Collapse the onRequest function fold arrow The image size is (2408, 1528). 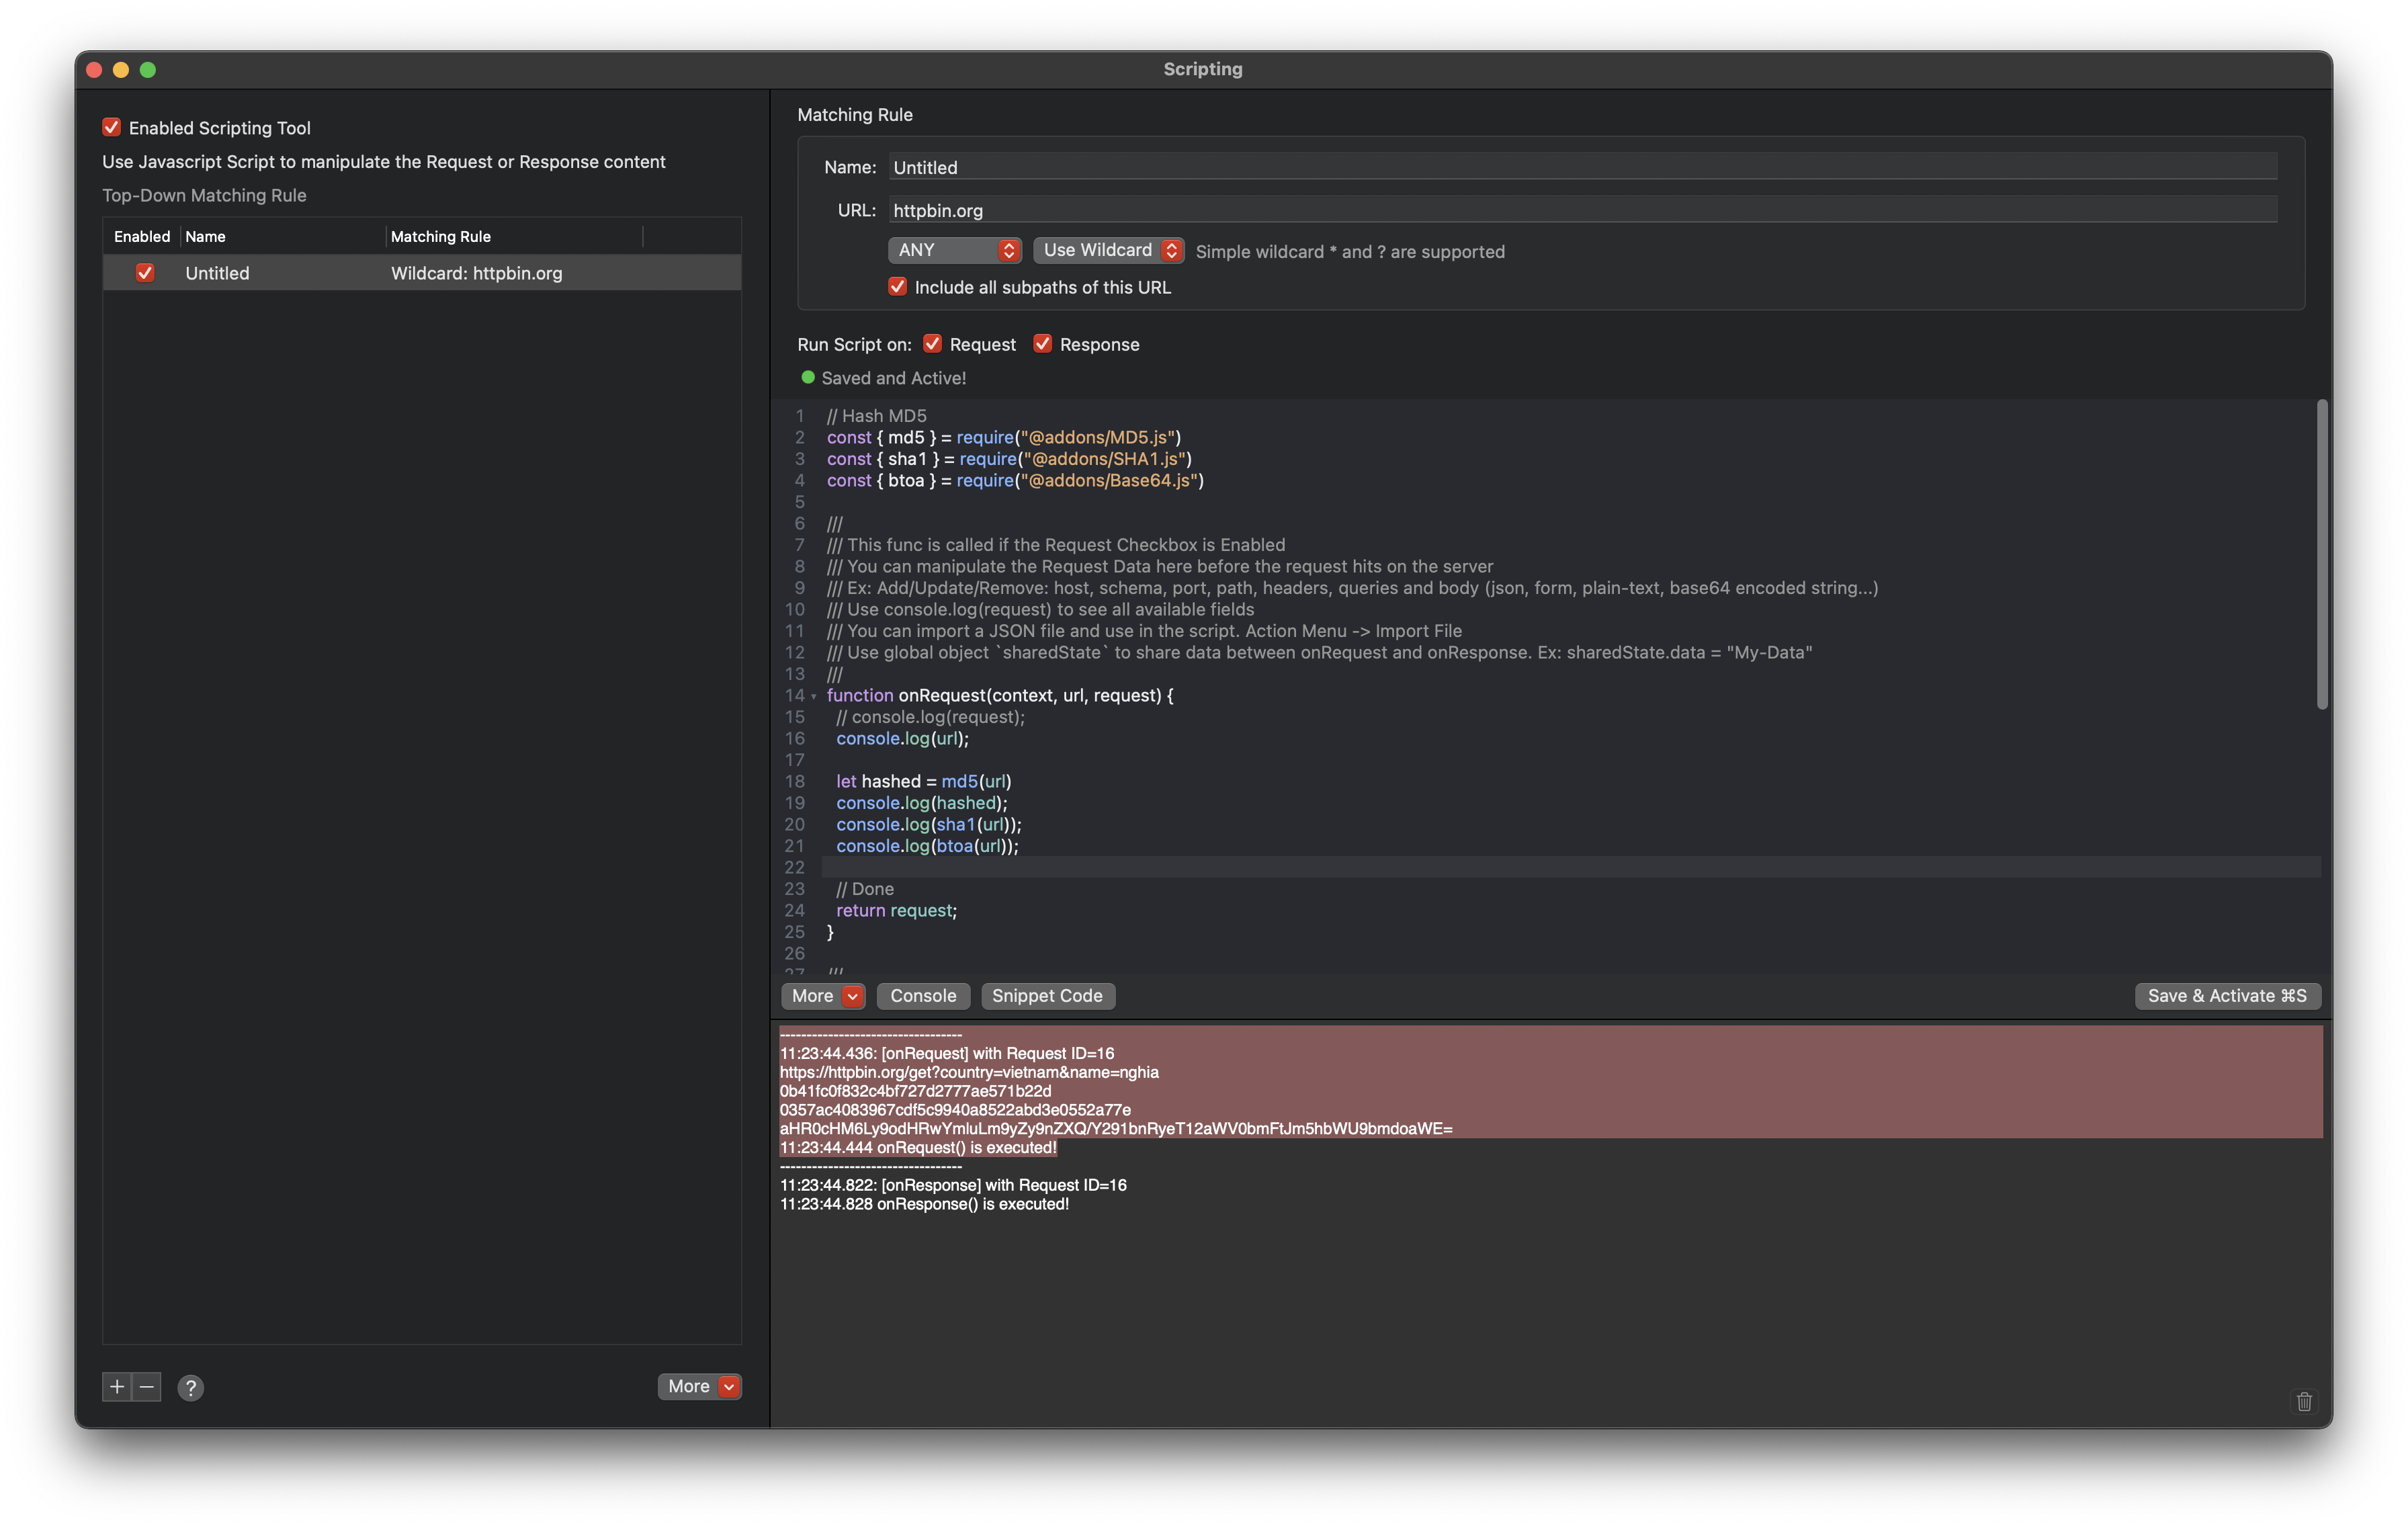tap(814, 696)
